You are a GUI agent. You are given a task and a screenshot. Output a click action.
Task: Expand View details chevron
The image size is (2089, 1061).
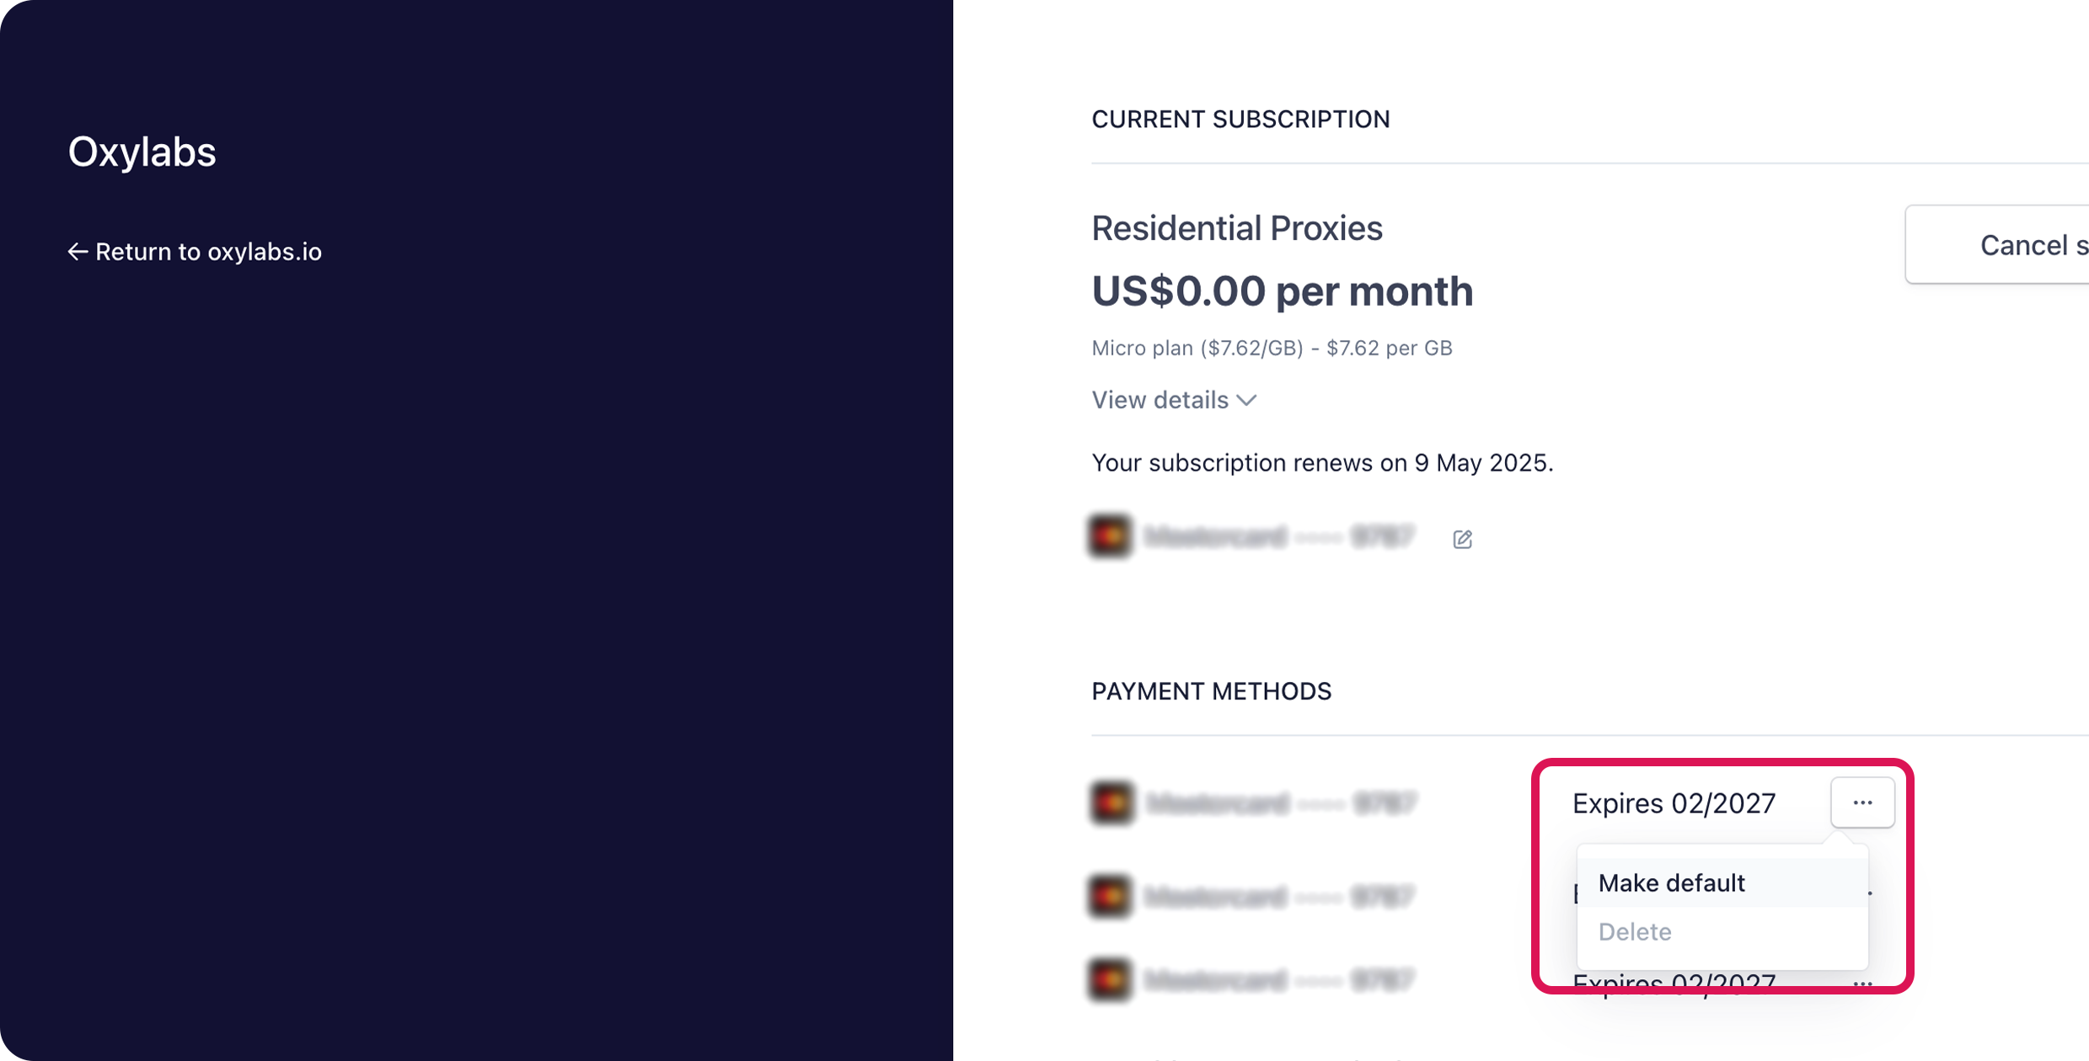1247,401
